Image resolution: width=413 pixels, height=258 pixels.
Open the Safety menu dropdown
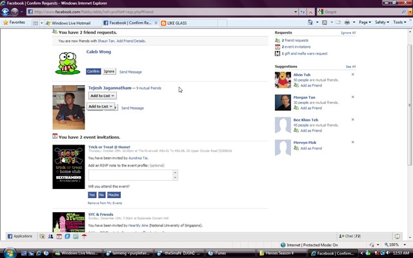(382, 23)
